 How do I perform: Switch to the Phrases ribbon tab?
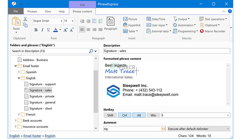coord(32,11)
